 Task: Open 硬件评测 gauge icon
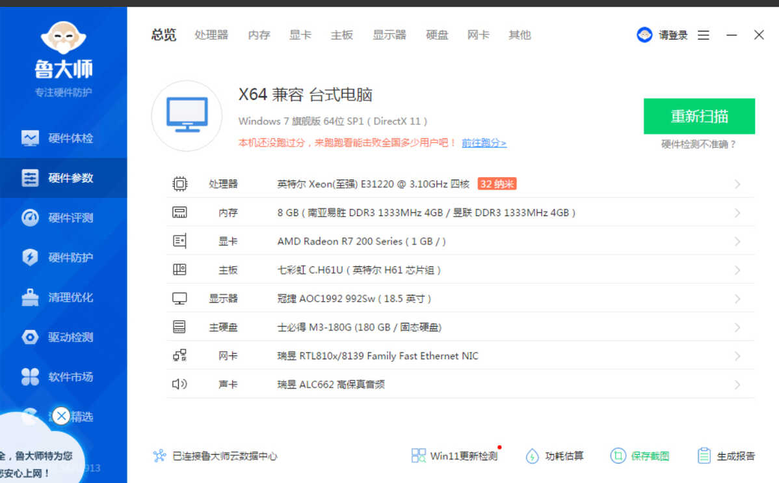pos(31,218)
